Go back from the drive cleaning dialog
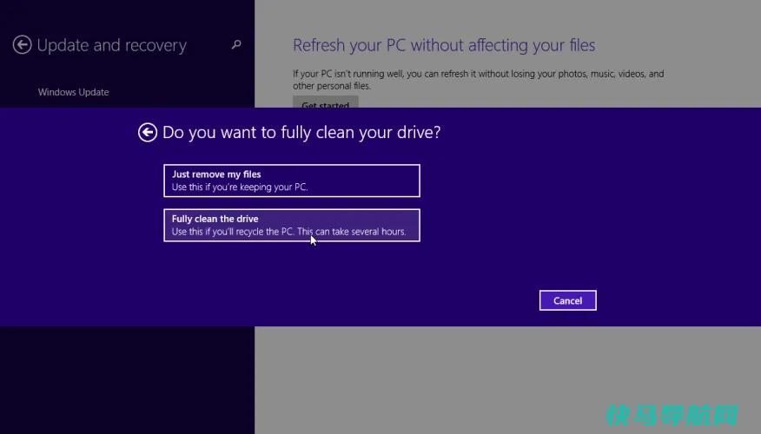Screen dimensions: 761x434 [x=148, y=133]
